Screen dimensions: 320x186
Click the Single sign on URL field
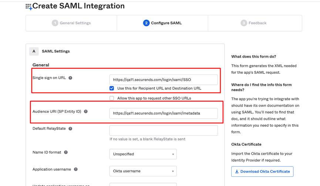tap(164, 80)
